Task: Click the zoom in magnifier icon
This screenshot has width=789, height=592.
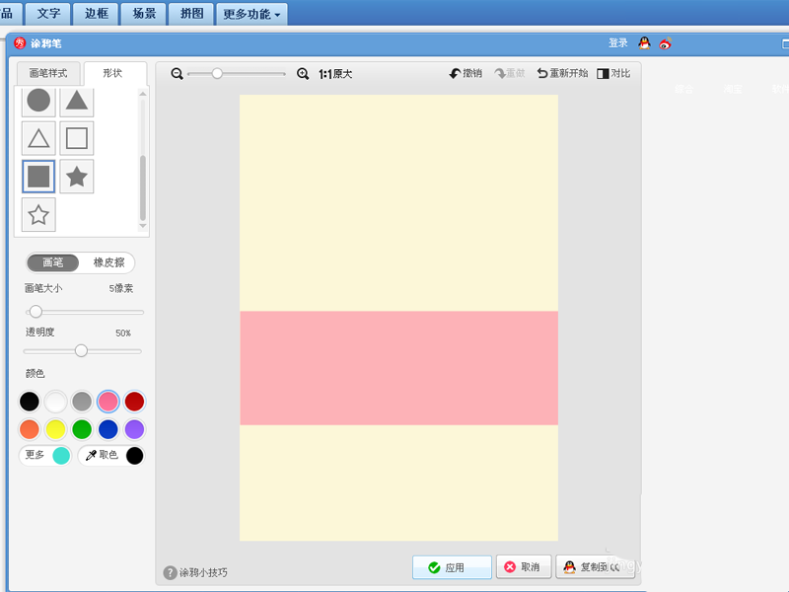Action: [x=303, y=74]
